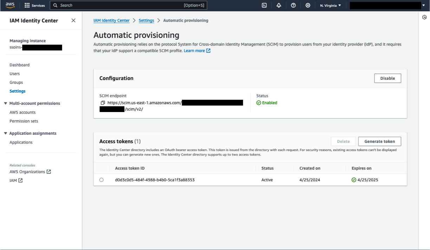Switch to the Settings navigation item
This screenshot has width=430, height=250.
[18, 91]
